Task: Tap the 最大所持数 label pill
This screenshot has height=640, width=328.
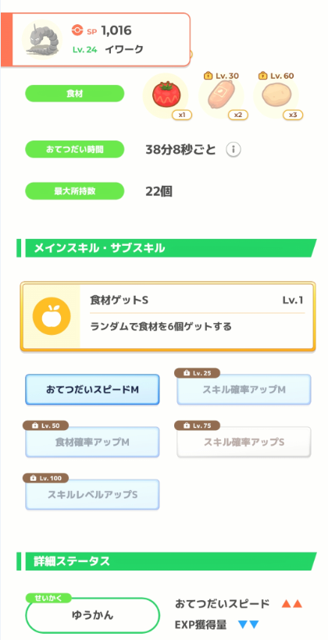Action: tap(74, 191)
